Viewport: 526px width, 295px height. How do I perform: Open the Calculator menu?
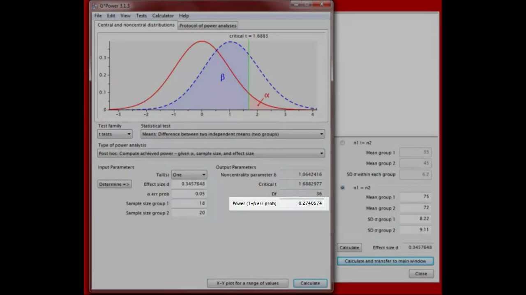click(x=163, y=16)
